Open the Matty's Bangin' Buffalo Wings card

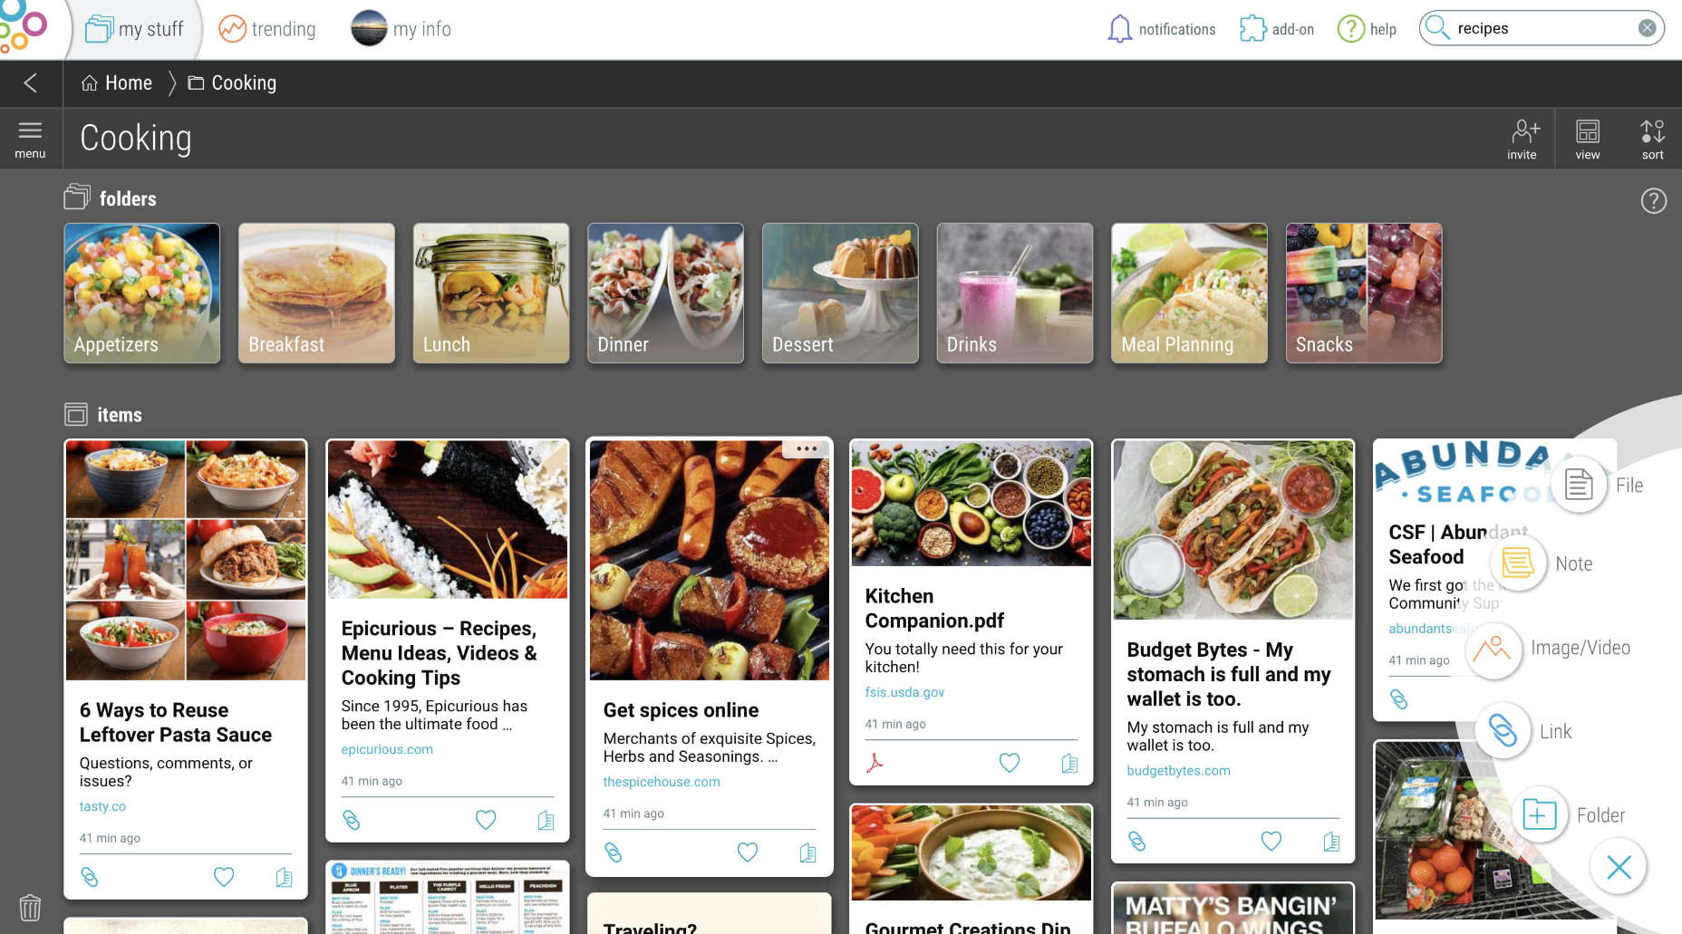coord(1232,909)
